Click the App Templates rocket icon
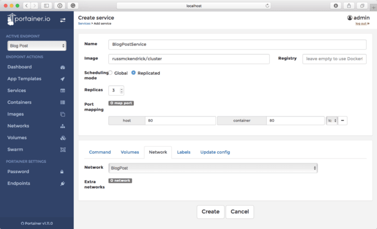 [63, 79]
